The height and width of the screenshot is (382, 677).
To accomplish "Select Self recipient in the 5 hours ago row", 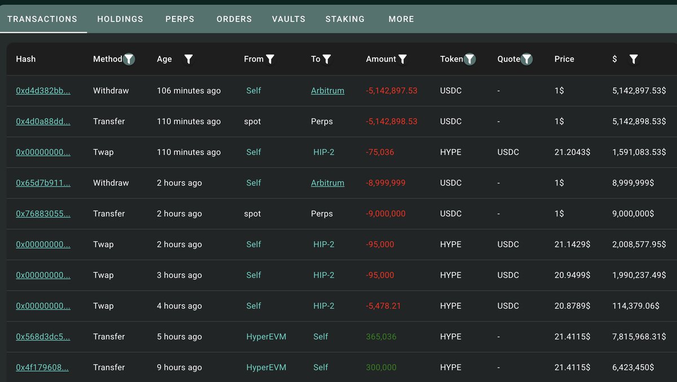I will (x=321, y=336).
